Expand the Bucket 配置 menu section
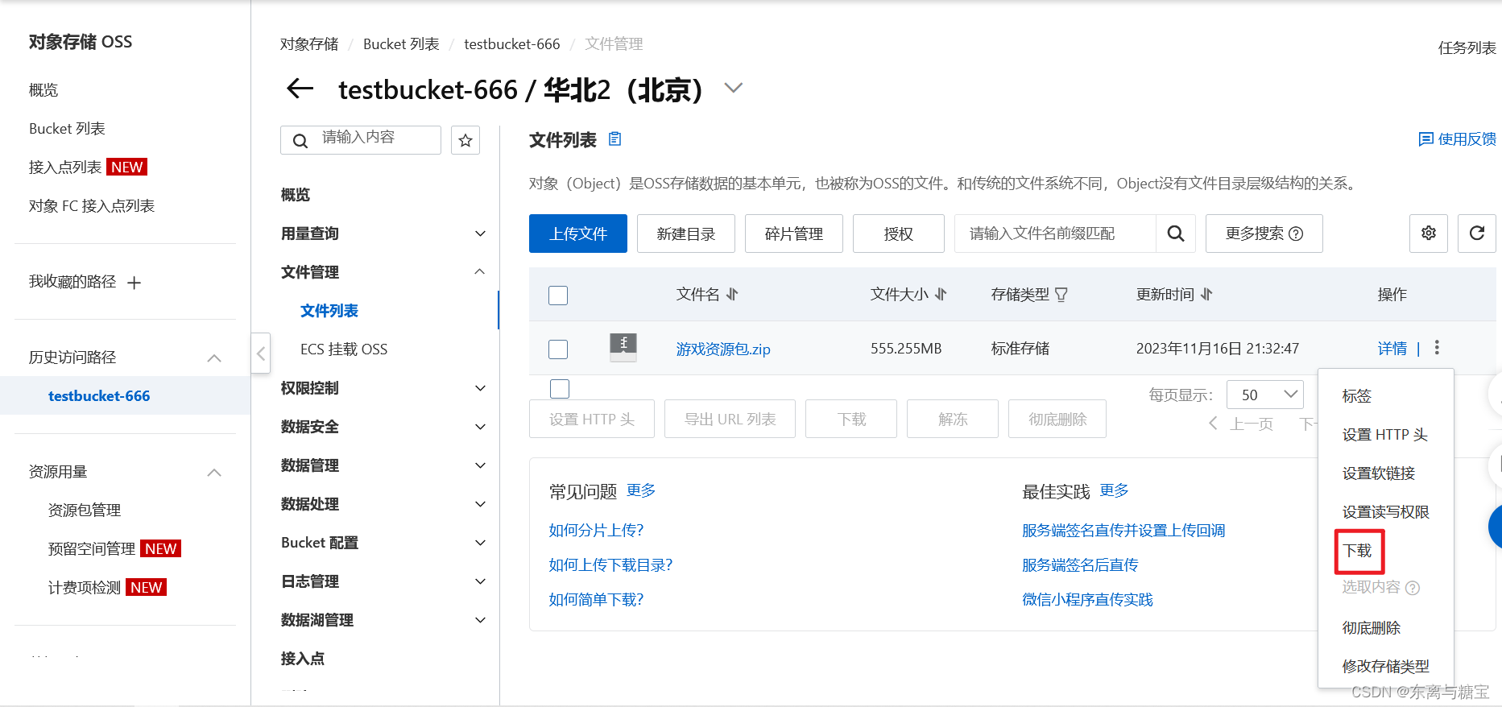 coord(480,543)
